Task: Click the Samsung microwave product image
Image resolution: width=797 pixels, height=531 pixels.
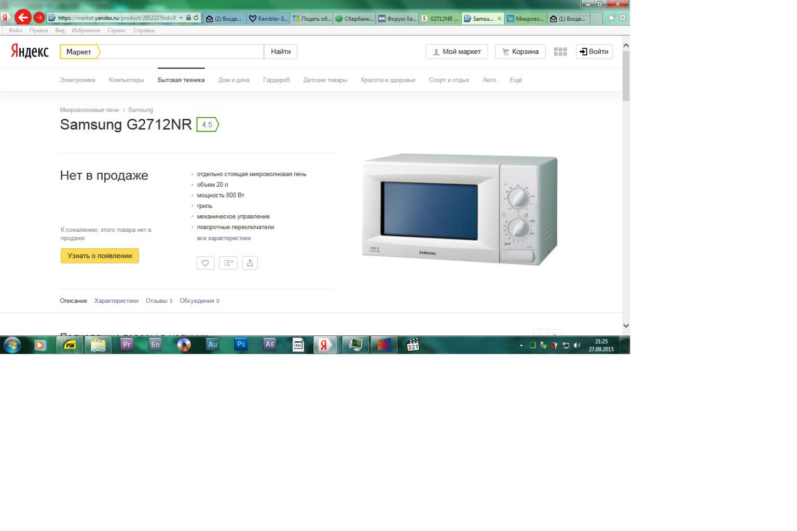Action: 460,209
